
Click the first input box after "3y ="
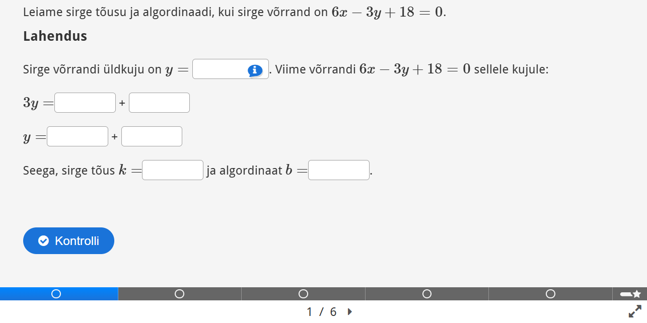coord(85,103)
